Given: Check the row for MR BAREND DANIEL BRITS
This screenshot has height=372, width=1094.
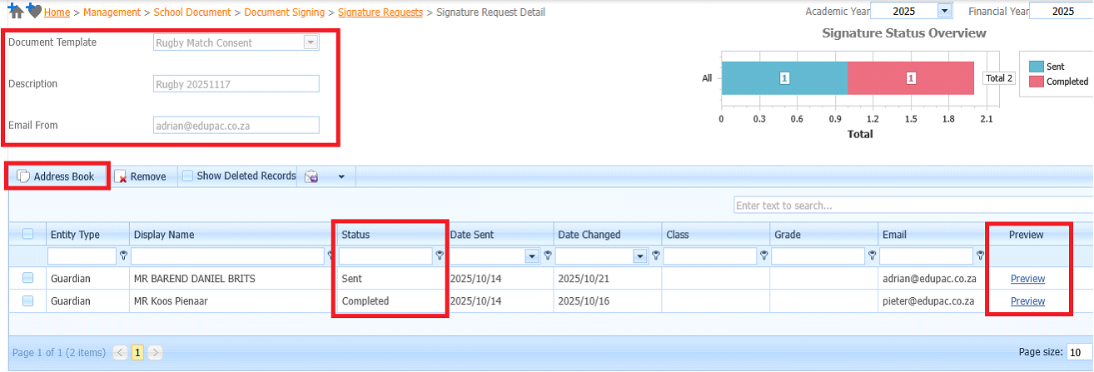Looking at the screenshot, I should click(28, 278).
